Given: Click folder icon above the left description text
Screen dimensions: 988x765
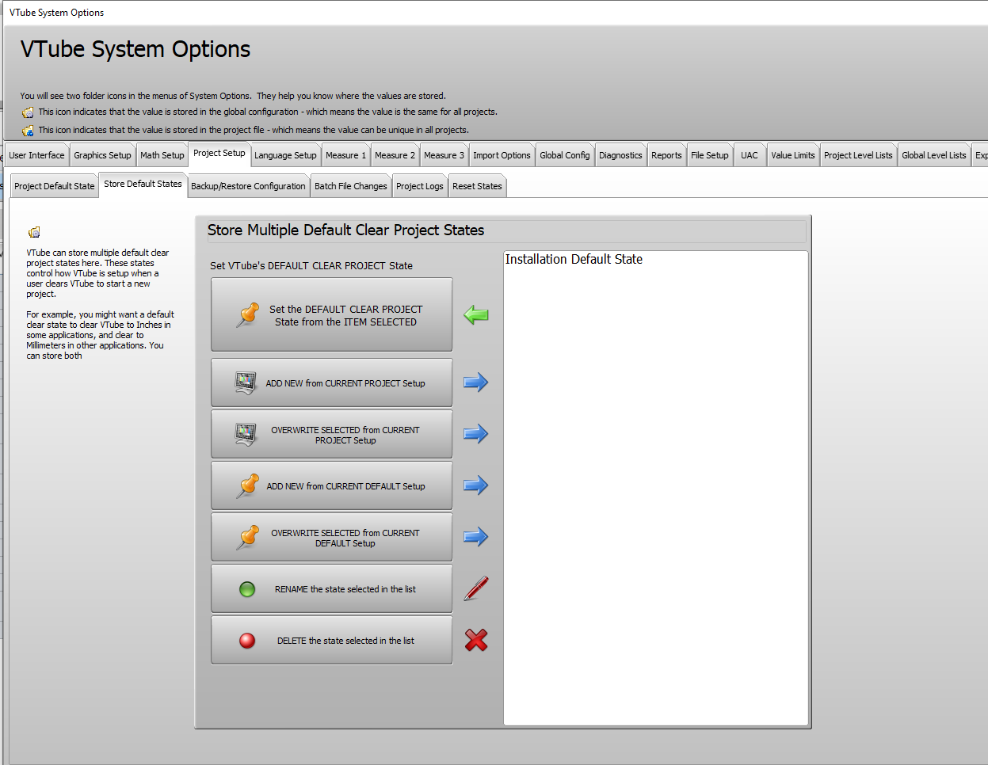Looking at the screenshot, I should pos(34,232).
